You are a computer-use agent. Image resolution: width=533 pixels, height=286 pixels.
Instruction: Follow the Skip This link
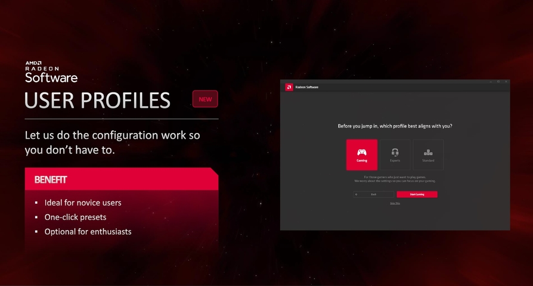tap(395, 203)
